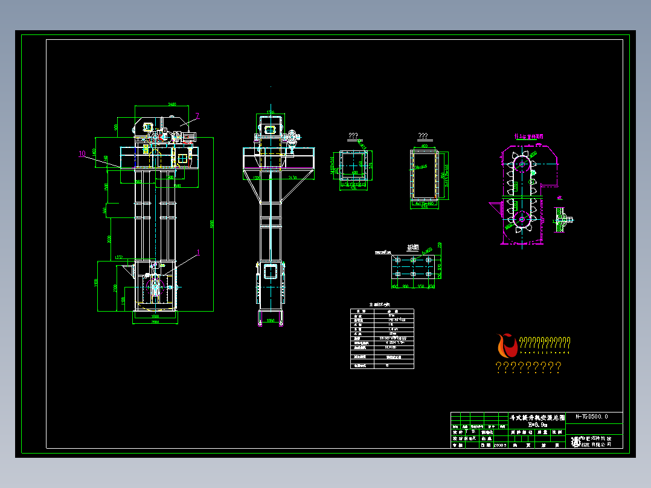Select upper sprocket in bucket section view

[522, 164]
